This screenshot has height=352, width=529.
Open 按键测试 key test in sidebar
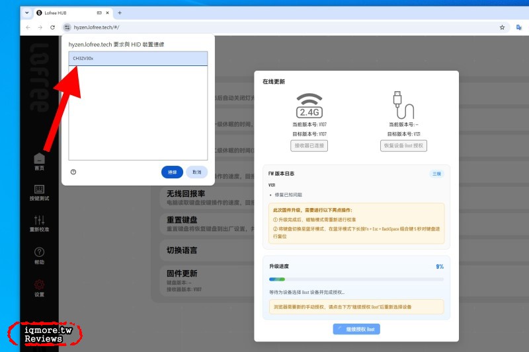[39, 193]
